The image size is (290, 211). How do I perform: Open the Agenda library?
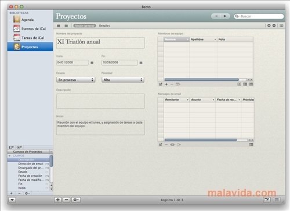coord(27,20)
